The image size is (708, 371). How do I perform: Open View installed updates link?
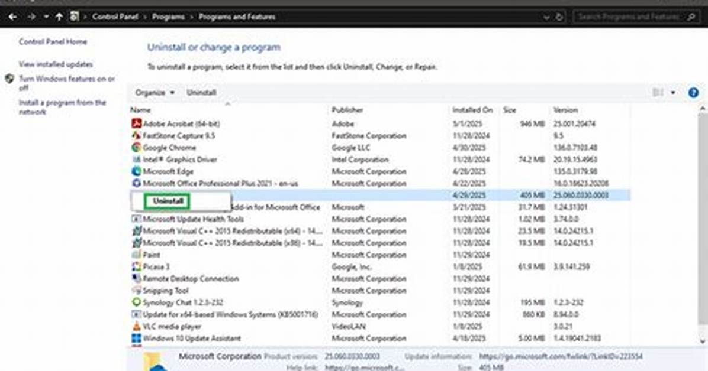pos(56,64)
